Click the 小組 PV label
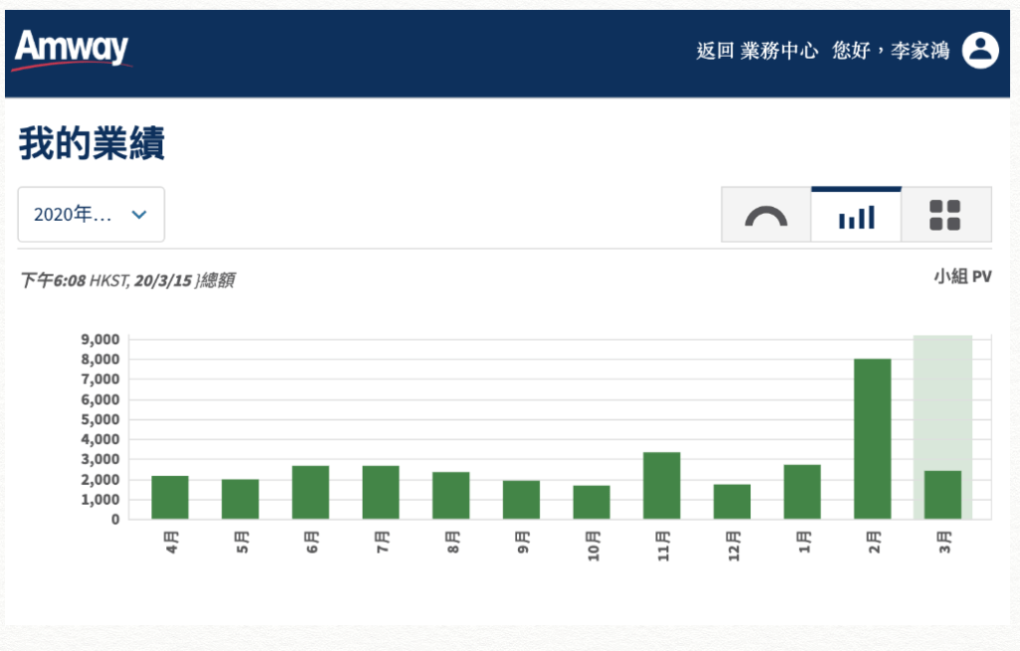 click(961, 277)
